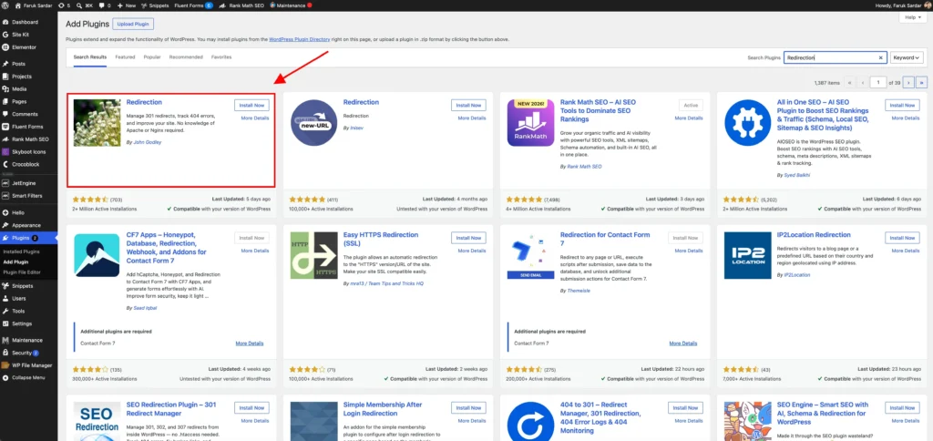
Task: Open WP File Manager in sidebar
Action: 32,365
